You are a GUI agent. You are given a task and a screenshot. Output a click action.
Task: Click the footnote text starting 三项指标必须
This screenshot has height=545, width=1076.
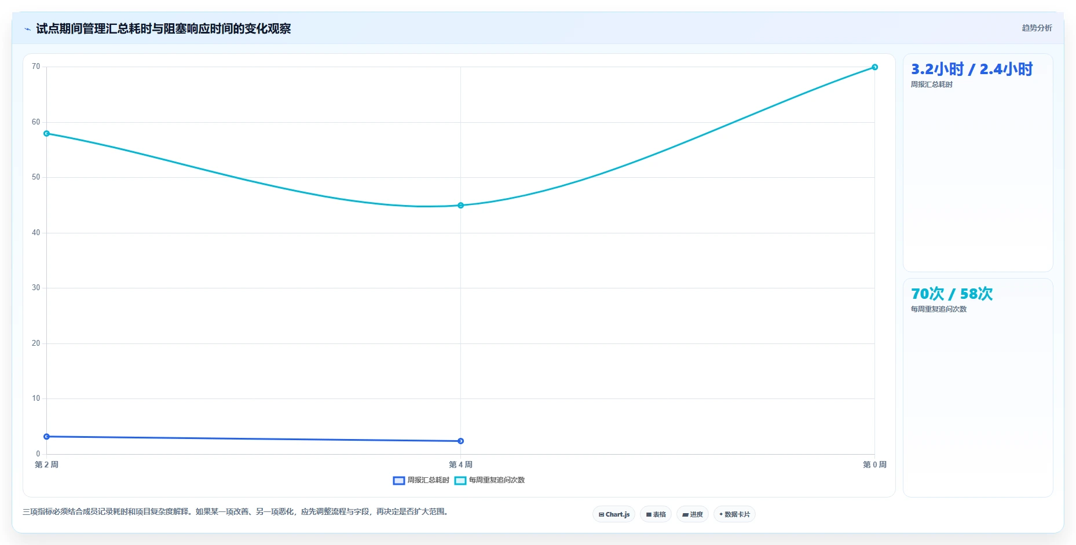(x=236, y=512)
